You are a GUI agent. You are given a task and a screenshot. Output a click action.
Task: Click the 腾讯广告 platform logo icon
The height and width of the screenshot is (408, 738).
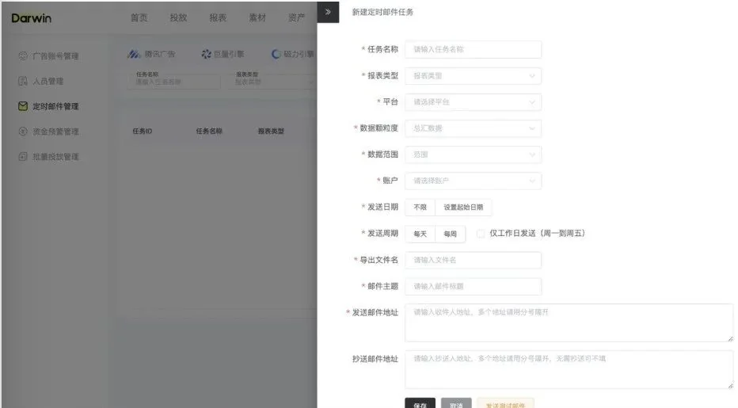pyautogui.click(x=134, y=54)
